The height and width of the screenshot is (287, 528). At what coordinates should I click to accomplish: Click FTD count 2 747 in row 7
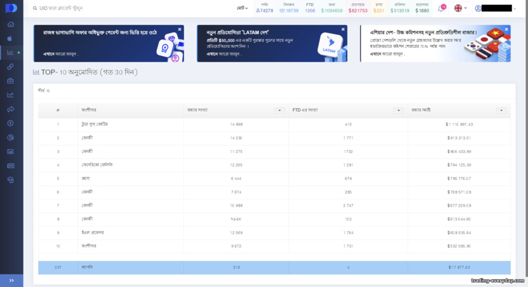tap(348, 206)
